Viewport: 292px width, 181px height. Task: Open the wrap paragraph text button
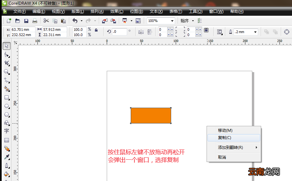pyautogui.click(x=220, y=32)
